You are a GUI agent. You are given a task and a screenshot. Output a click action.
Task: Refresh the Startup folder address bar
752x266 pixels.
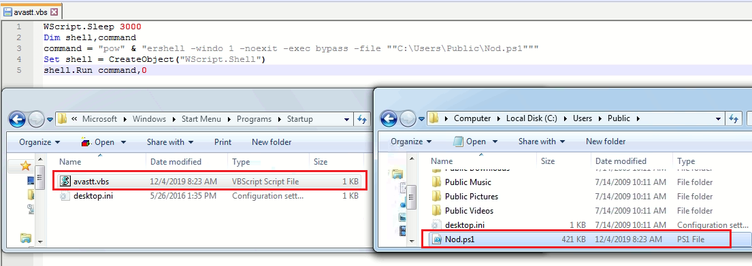[362, 119]
